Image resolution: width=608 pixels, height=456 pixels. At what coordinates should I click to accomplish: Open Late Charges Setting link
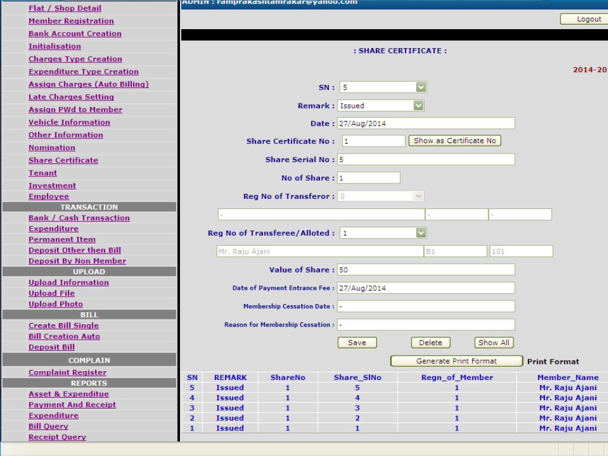(x=71, y=97)
